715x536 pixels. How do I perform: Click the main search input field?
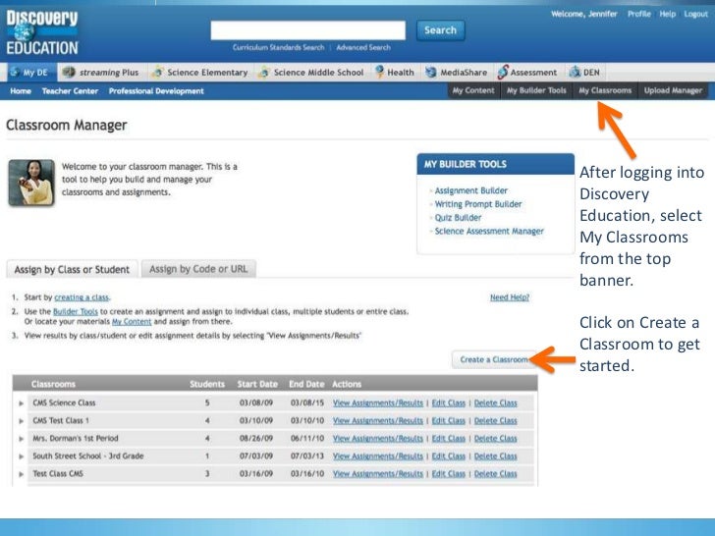307,30
